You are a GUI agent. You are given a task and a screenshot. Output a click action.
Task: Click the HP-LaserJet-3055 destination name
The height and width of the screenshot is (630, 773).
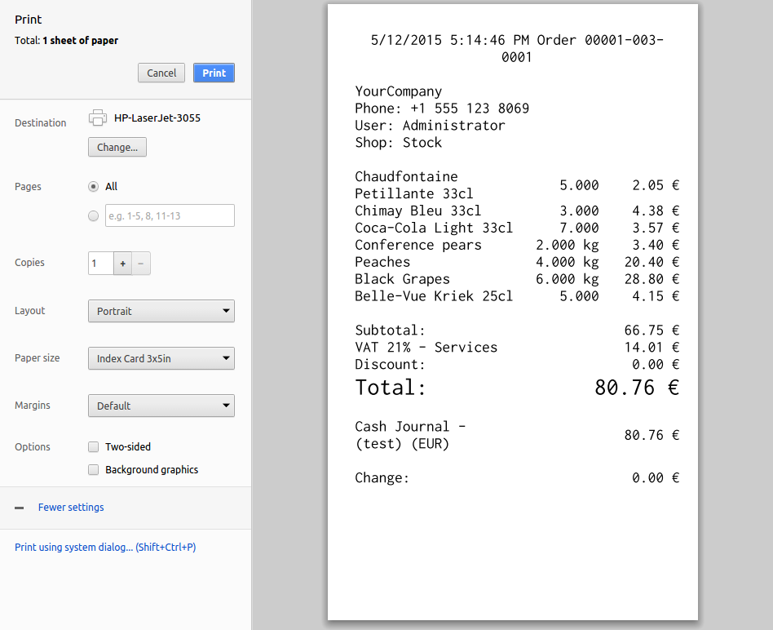coord(157,118)
